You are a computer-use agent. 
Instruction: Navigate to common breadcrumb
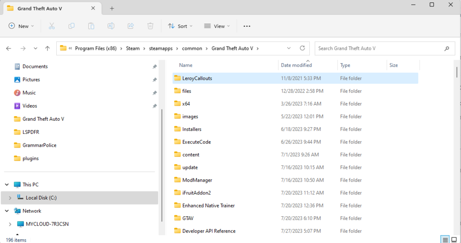(192, 48)
